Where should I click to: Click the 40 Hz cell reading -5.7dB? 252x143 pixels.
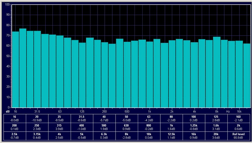click(x=104, y=118)
